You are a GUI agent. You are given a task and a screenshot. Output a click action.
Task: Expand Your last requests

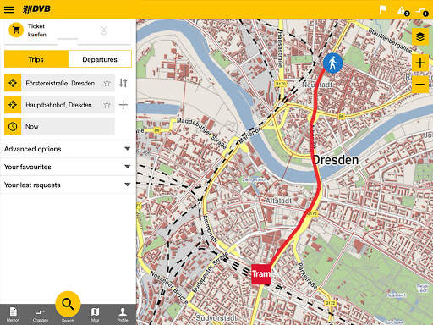[x=68, y=185]
